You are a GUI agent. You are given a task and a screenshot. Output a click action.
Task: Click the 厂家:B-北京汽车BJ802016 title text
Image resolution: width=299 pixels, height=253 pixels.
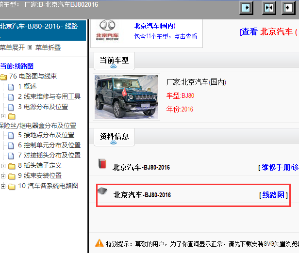[61, 4]
